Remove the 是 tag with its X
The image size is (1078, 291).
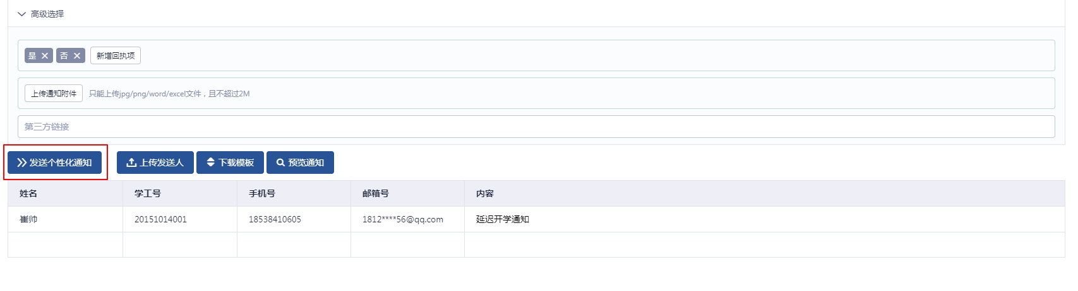coord(45,56)
